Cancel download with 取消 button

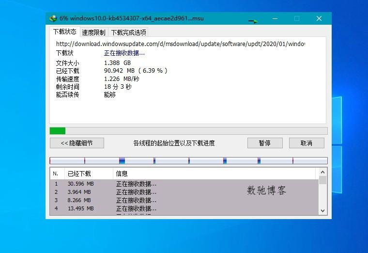307,143
